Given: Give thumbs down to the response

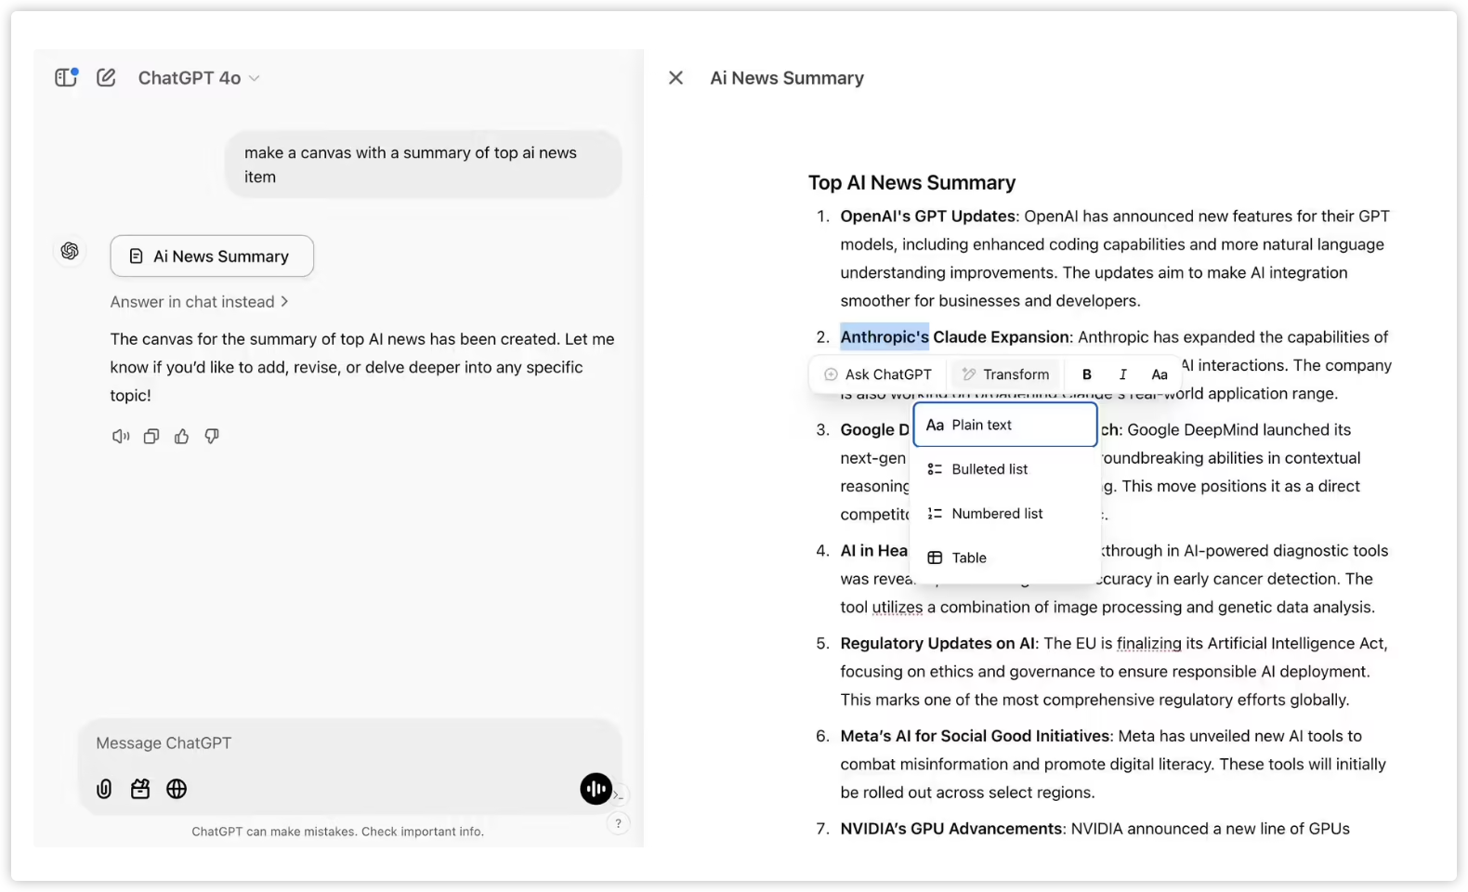Looking at the screenshot, I should (212, 436).
